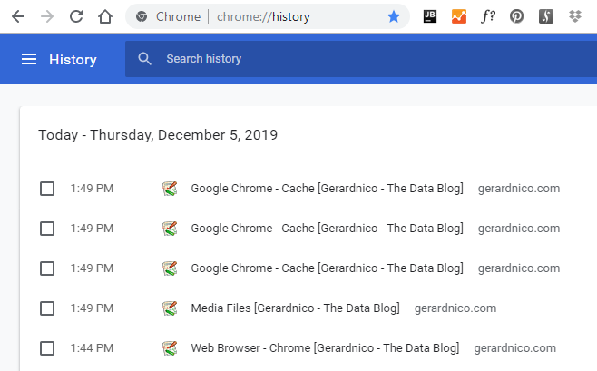The width and height of the screenshot is (597, 371).
Task: Click the f? font finder extension
Action: tap(487, 16)
